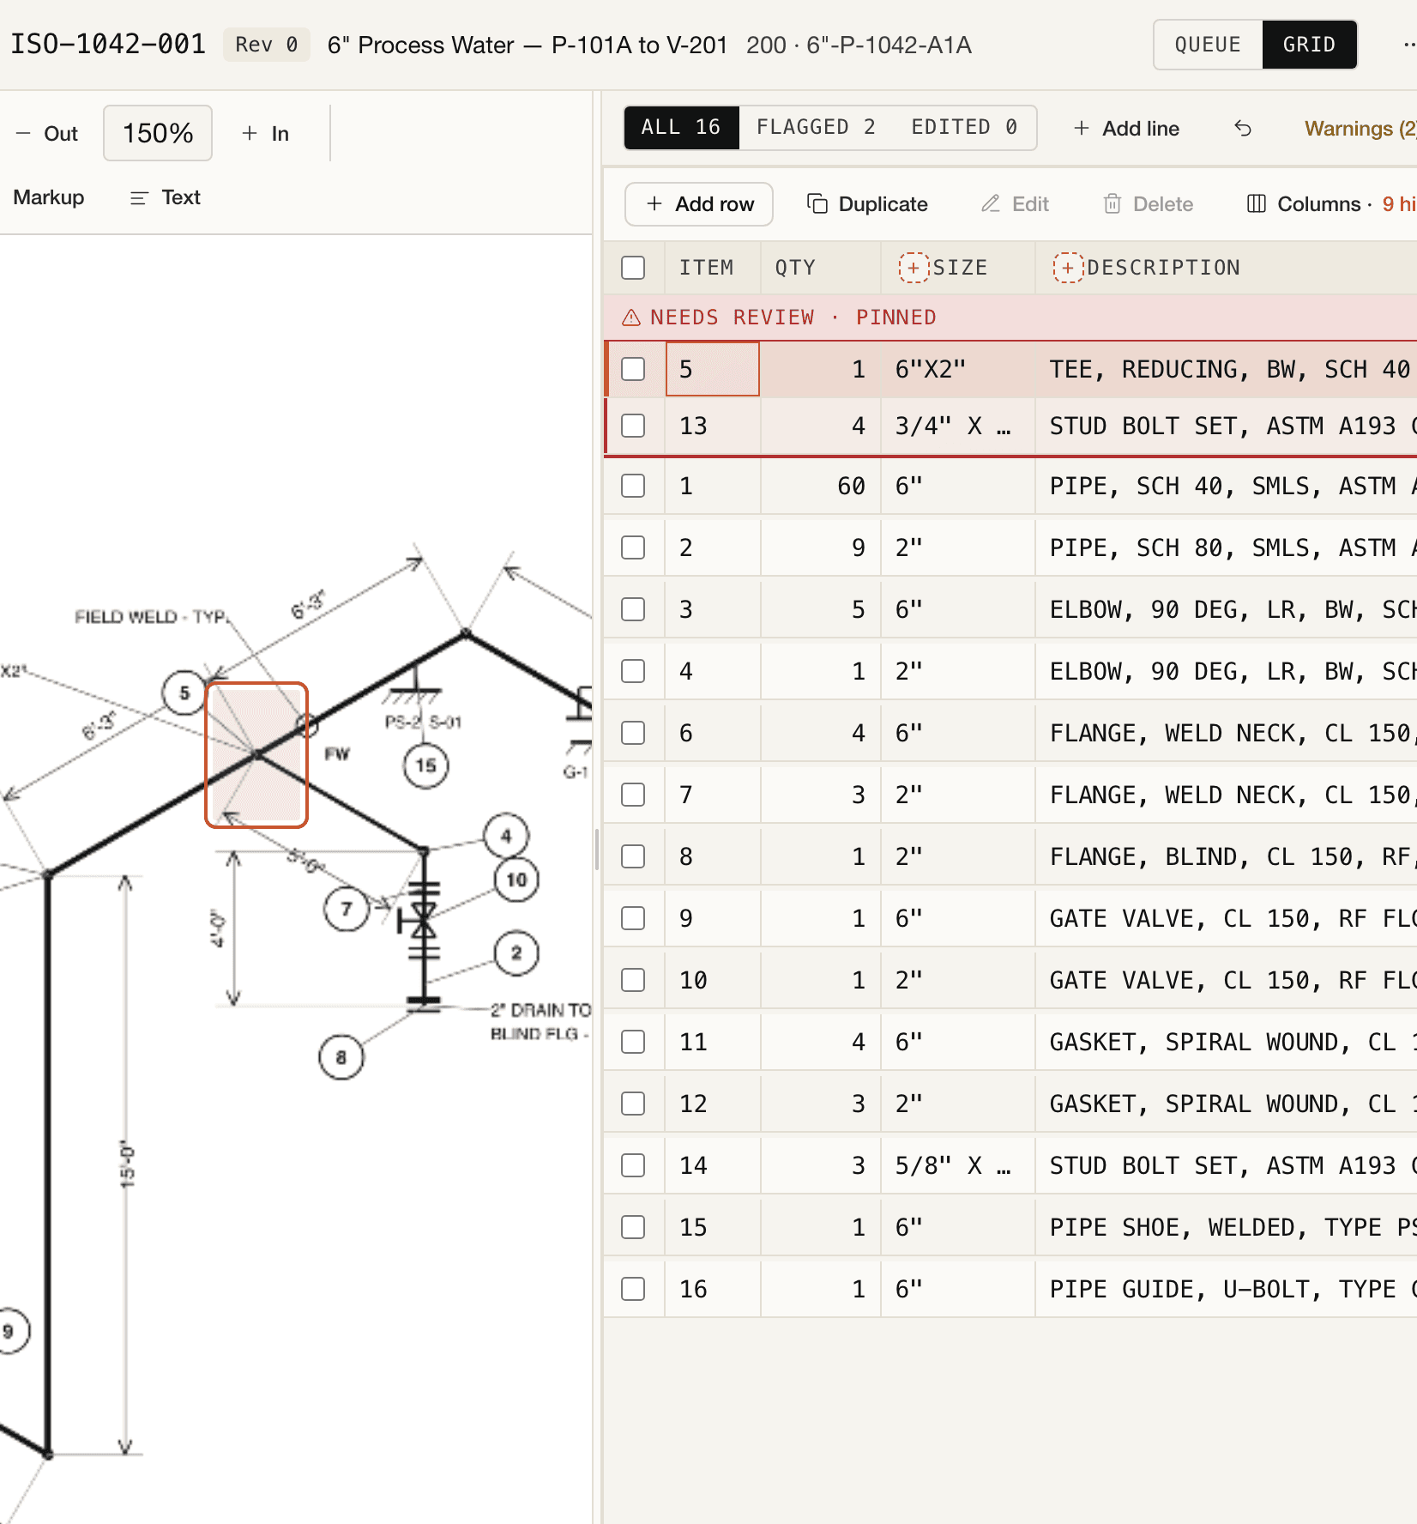Click the region-select icon beside DESCRIPTION header
This screenshot has height=1524, width=1417.
(1068, 268)
